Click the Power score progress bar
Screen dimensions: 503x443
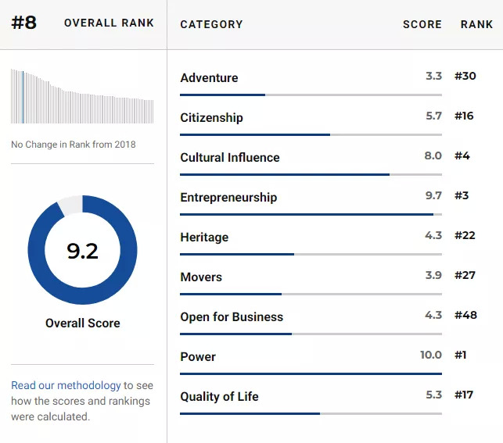[311, 374]
